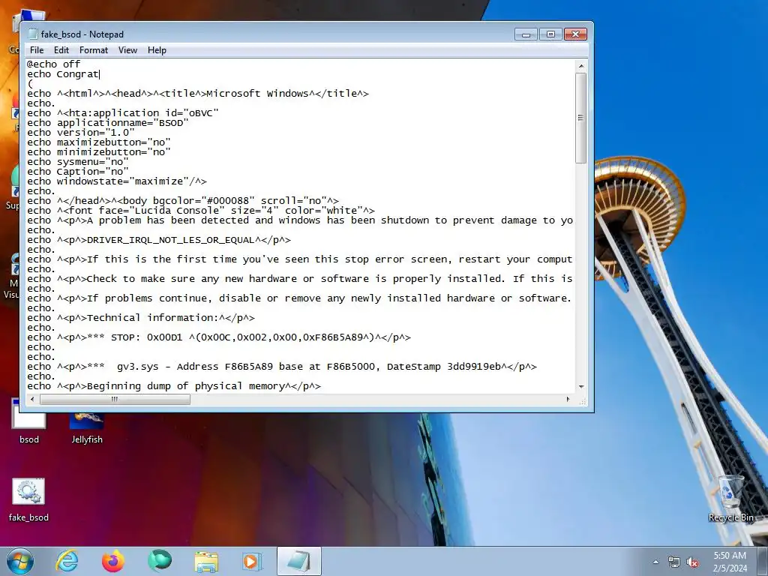Launch Firefox from the taskbar
Image resolution: width=768 pixels, height=576 pixels.
coord(113,561)
